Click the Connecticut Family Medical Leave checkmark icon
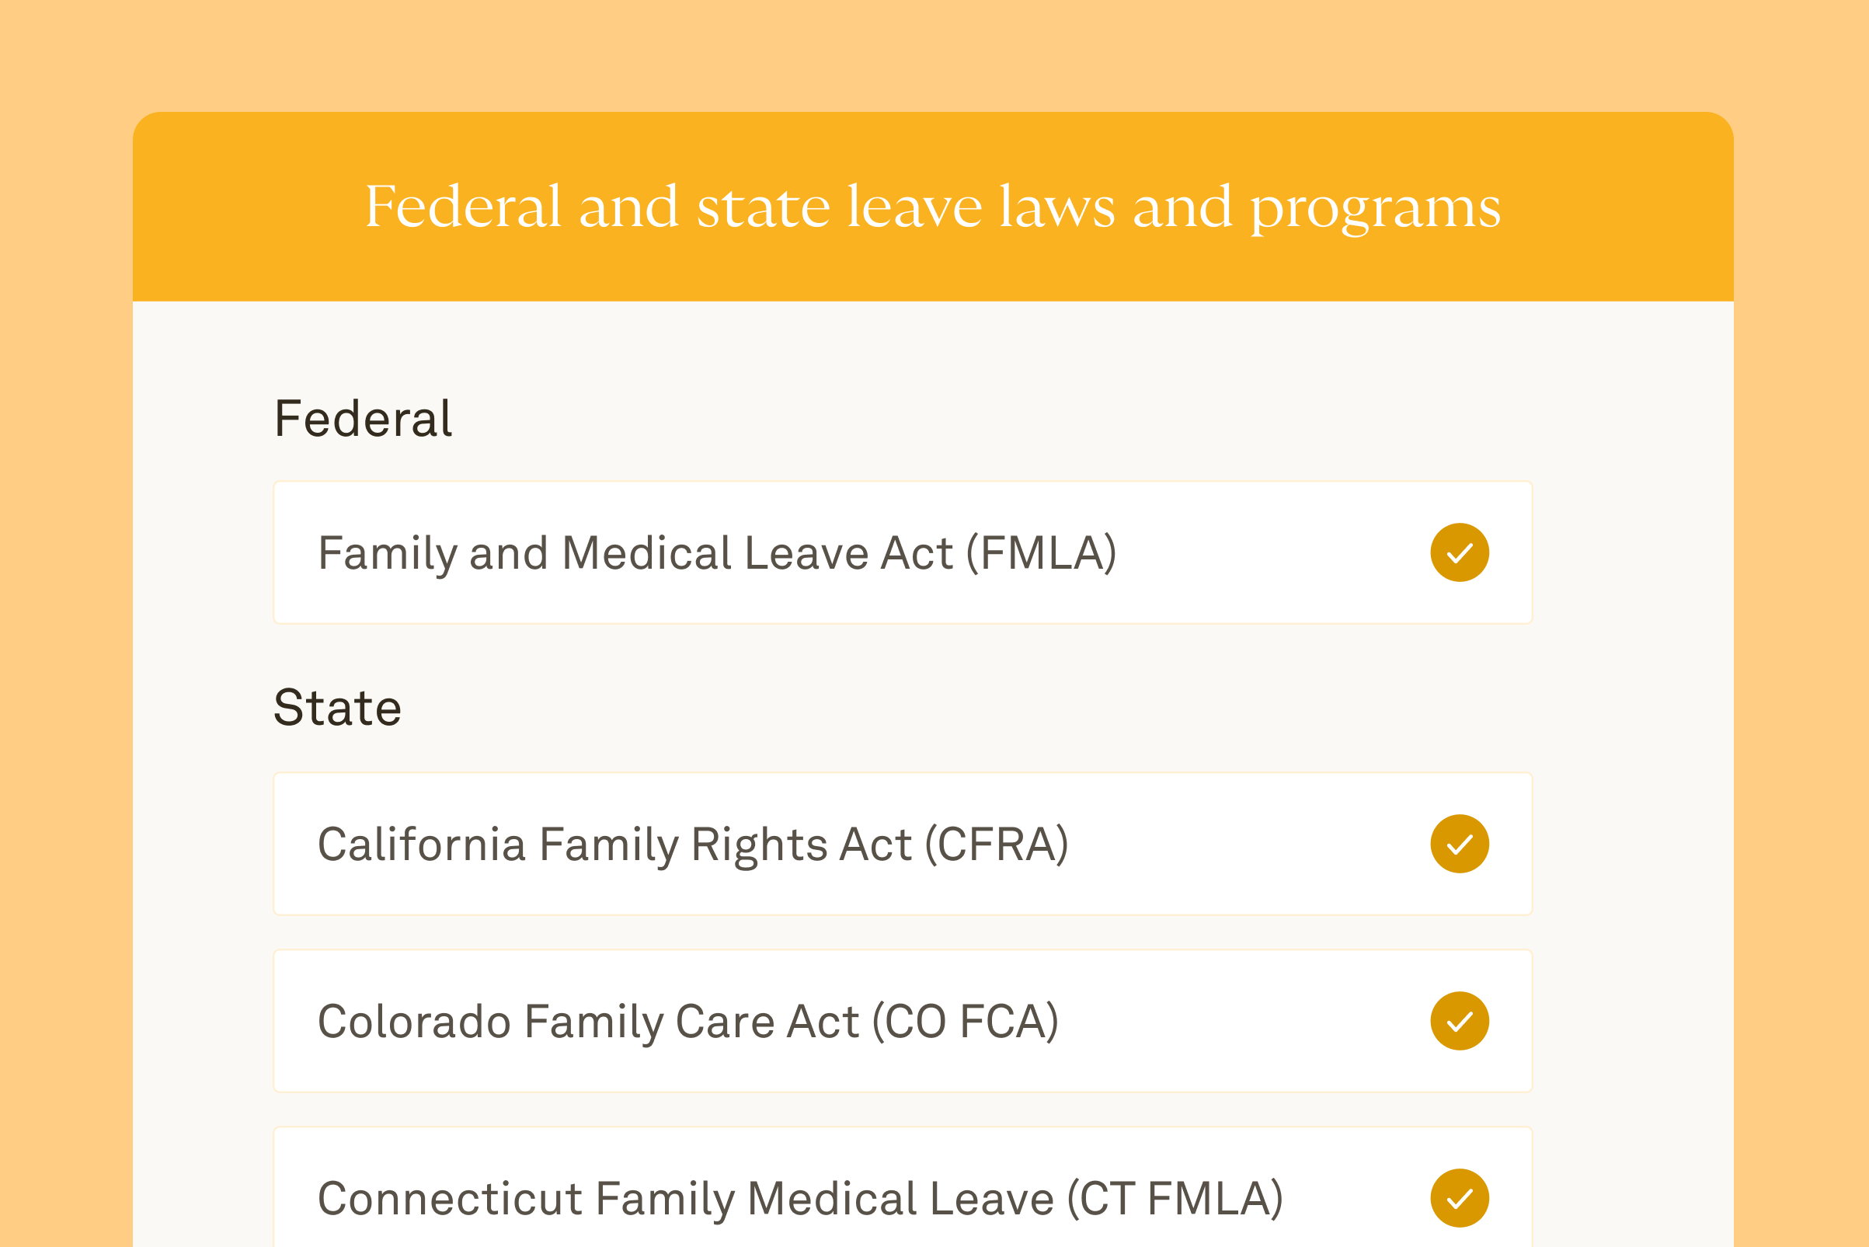This screenshot has width=1869, height=1247. (1460, 1199)
